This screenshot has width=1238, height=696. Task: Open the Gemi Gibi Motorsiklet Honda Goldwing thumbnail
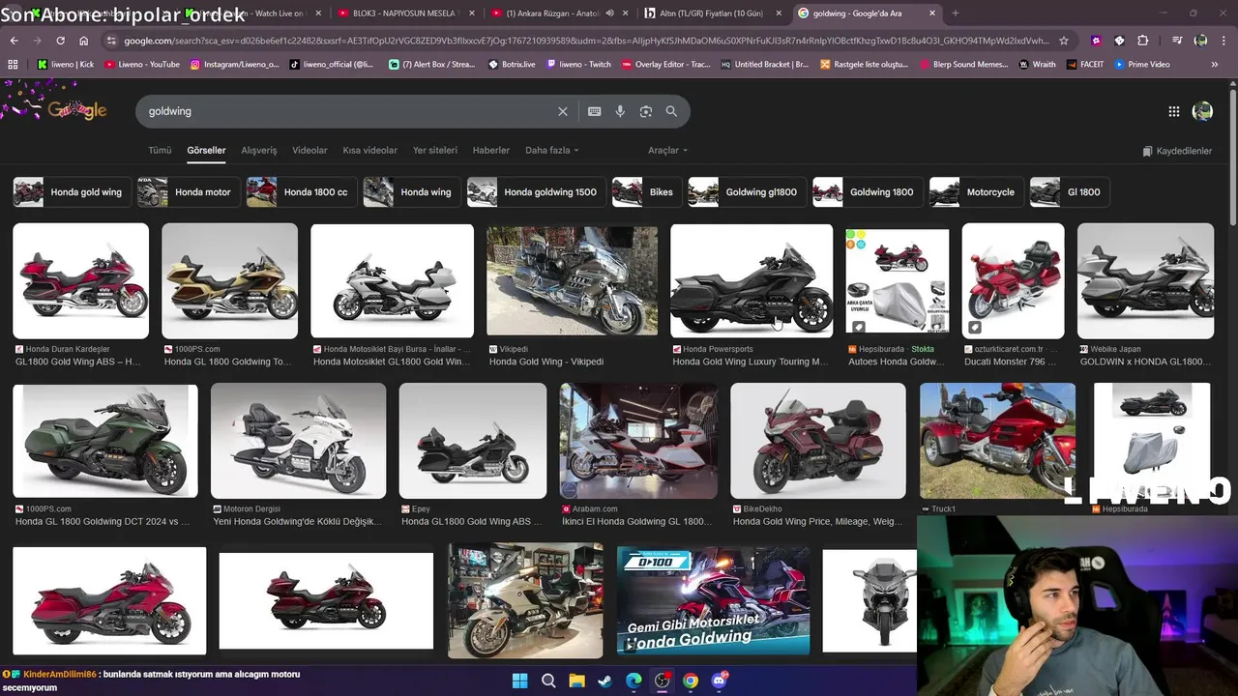[713, 600]
